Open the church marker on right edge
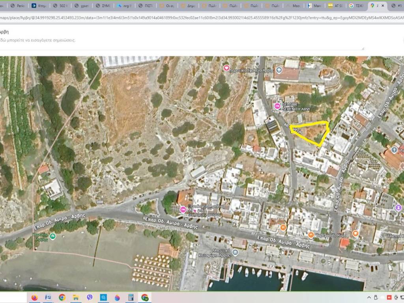The width and height of the screenshot is (404, 303). tap(394, 150)
